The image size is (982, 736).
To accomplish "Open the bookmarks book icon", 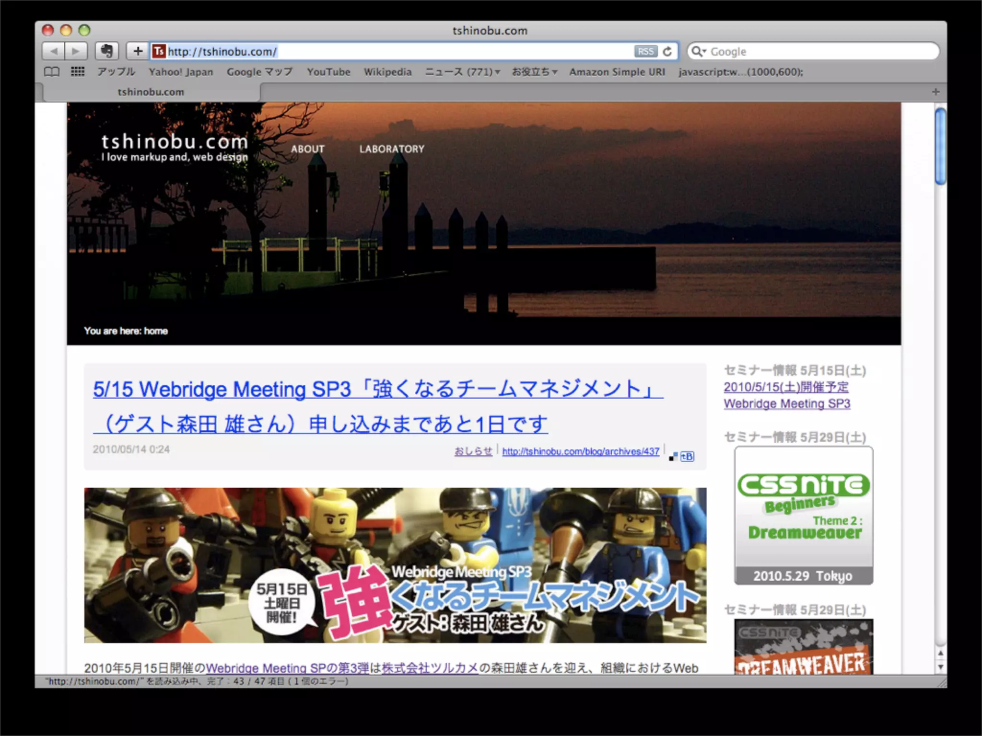I will (x=52, y=72).
